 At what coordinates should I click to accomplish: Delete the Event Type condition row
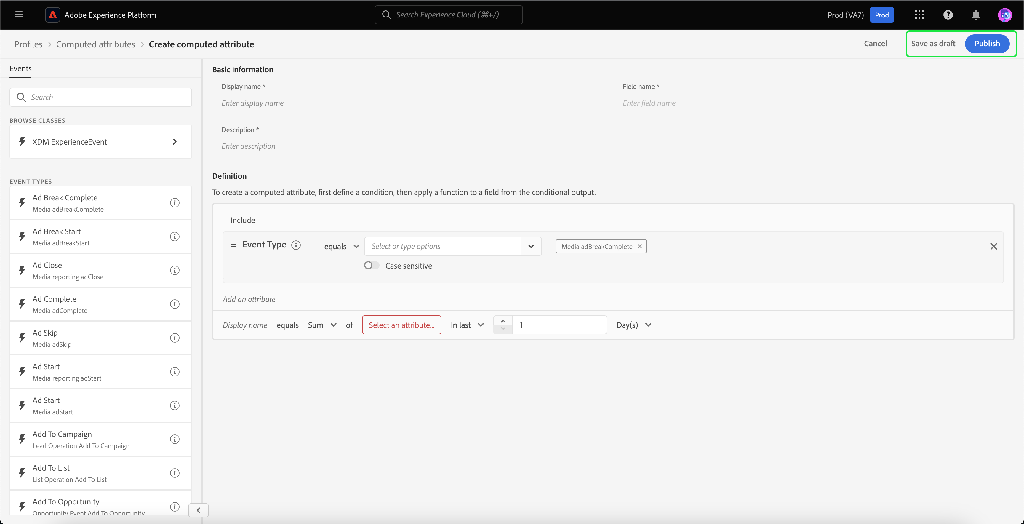tap(993, 246)
